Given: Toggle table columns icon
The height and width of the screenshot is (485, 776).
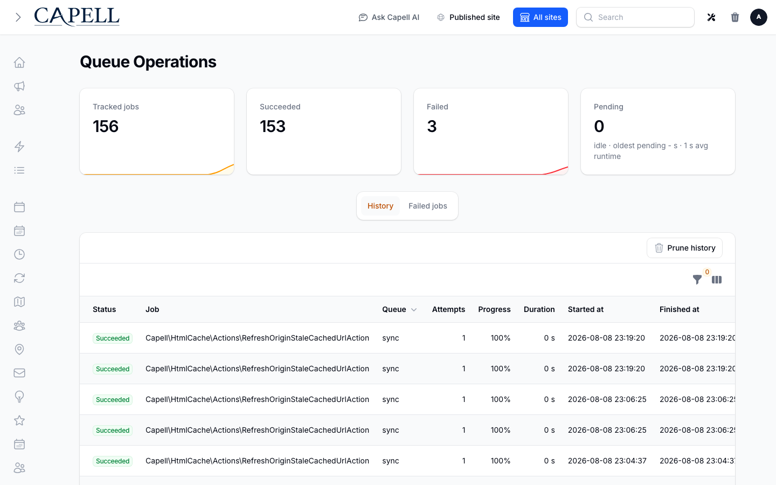Looking at the screenshot, I should tap(717, 280).
